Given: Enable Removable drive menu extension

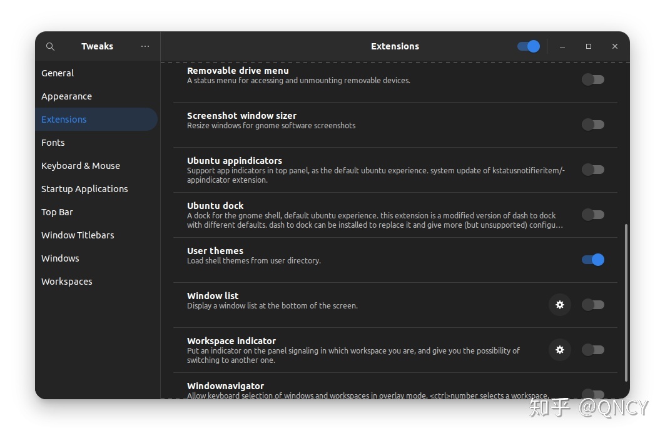Looking at the screenshot, I should pos(593,79).
